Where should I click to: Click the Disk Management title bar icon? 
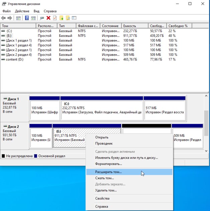pos(4,4)
